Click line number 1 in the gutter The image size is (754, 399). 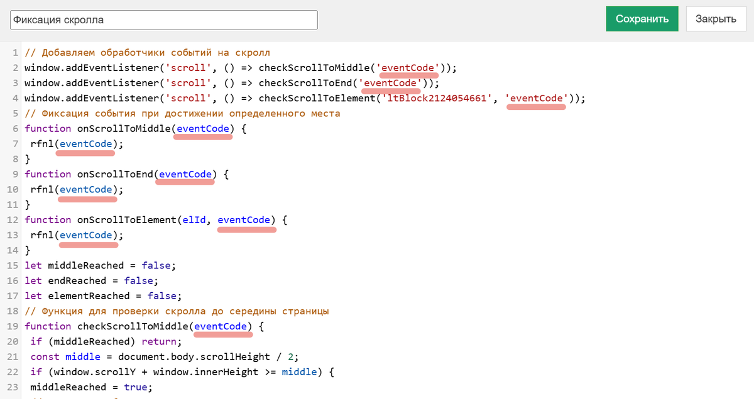[x=15, y=52]
